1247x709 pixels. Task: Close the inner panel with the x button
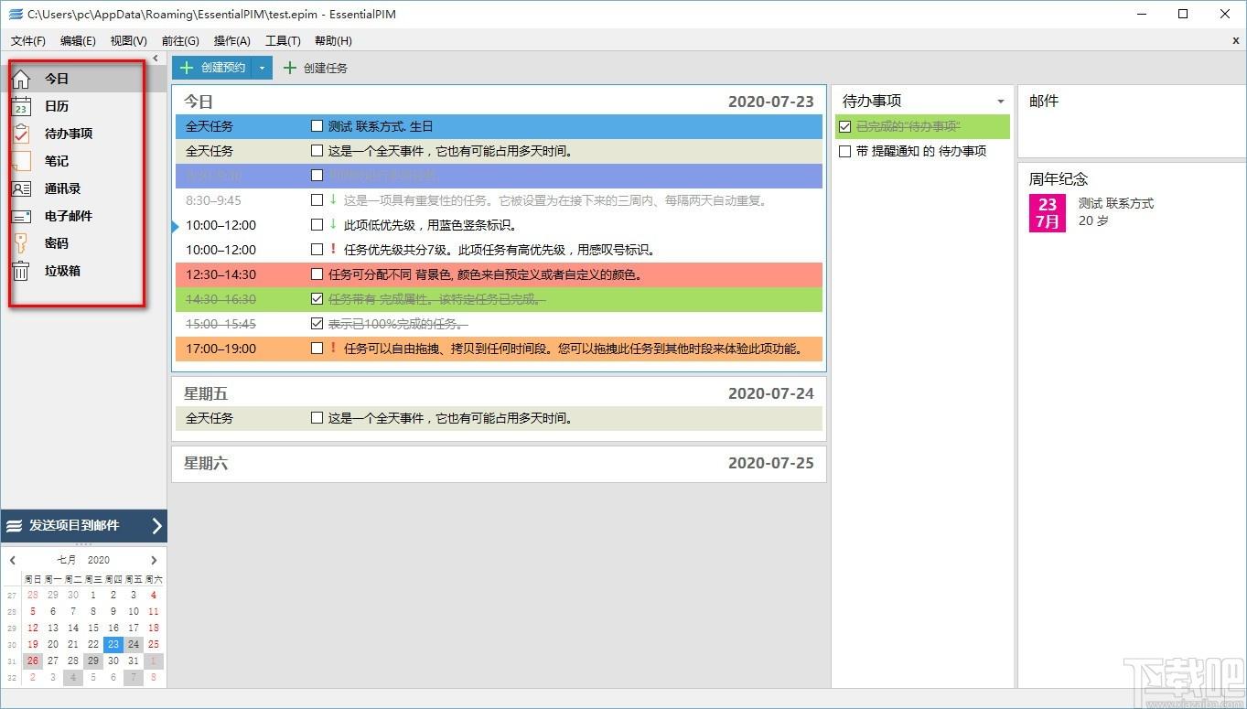pyautogui.click(x=1236, y=41)
